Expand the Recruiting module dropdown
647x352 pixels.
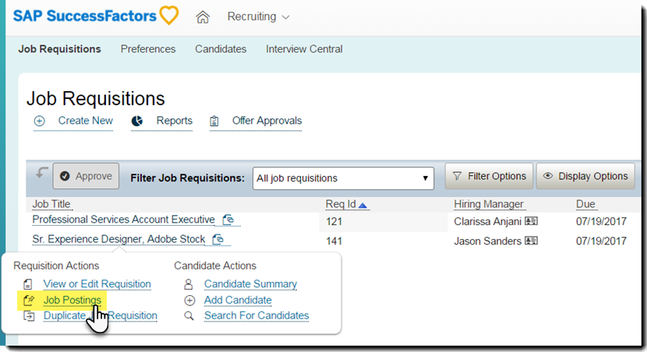coord(258,17)
